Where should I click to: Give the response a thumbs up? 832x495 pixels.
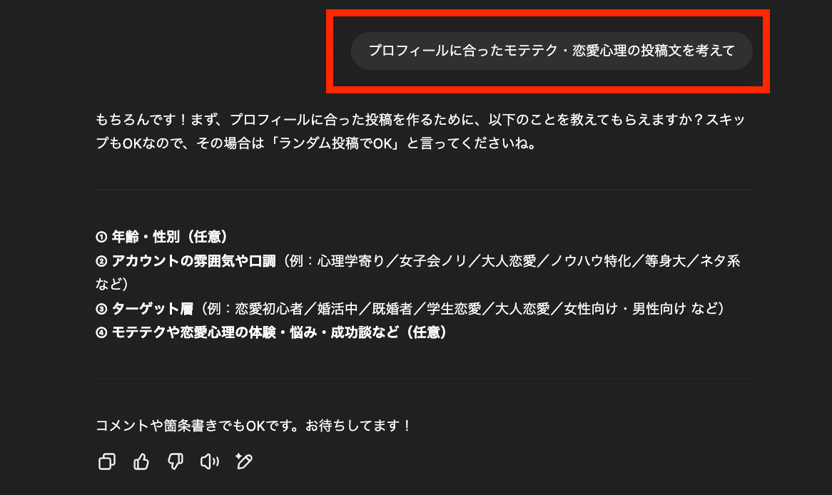click(x=141, y=461)
